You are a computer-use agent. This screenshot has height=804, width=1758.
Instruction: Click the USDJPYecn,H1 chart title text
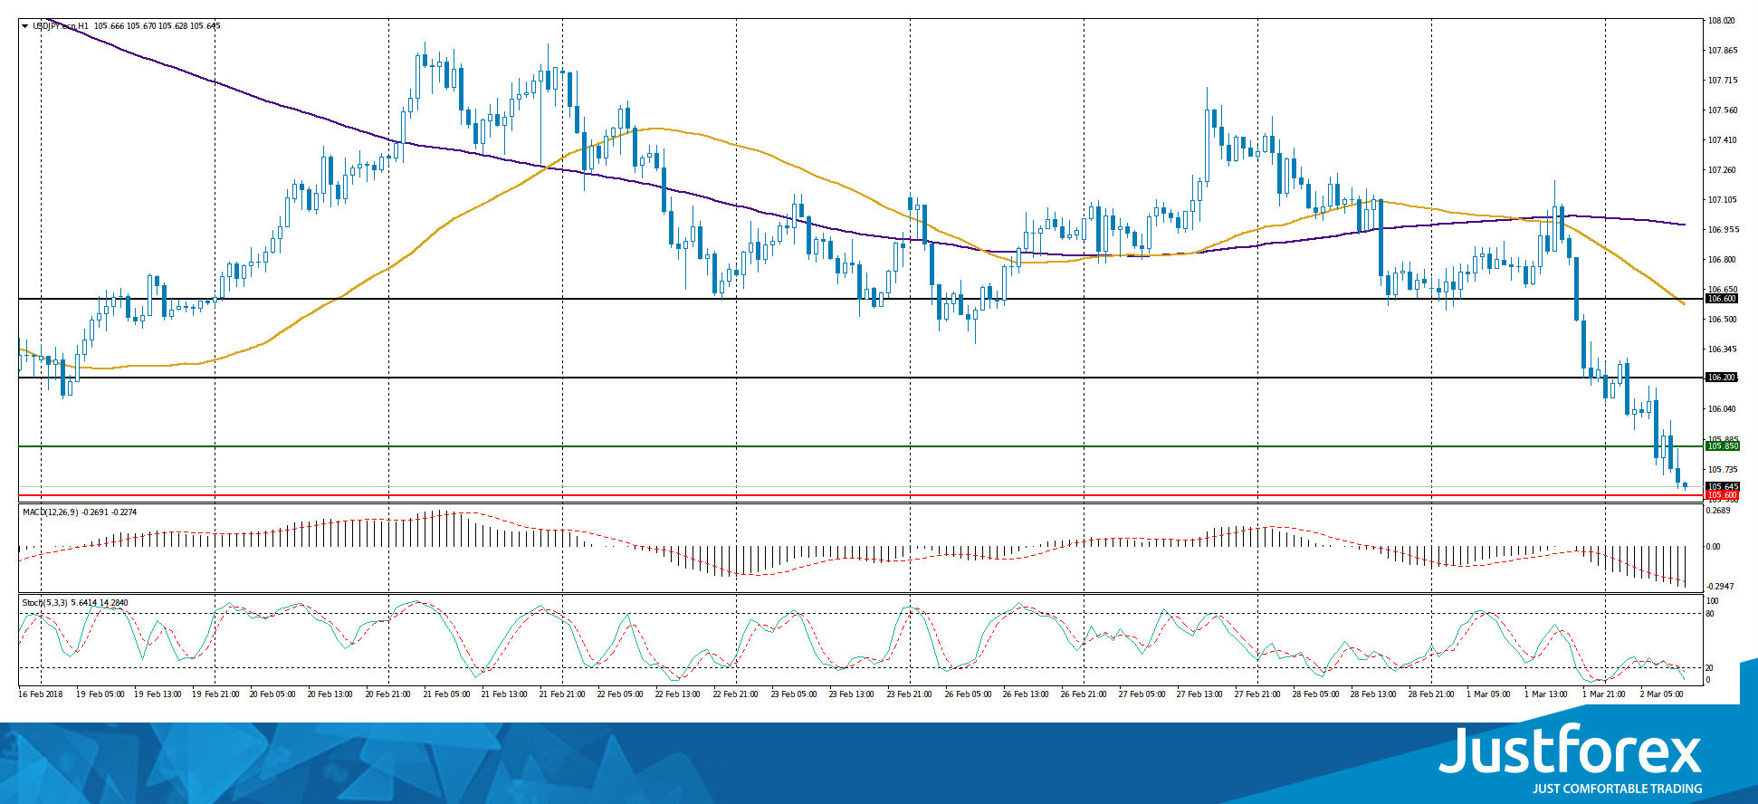(x=61, y=26)
